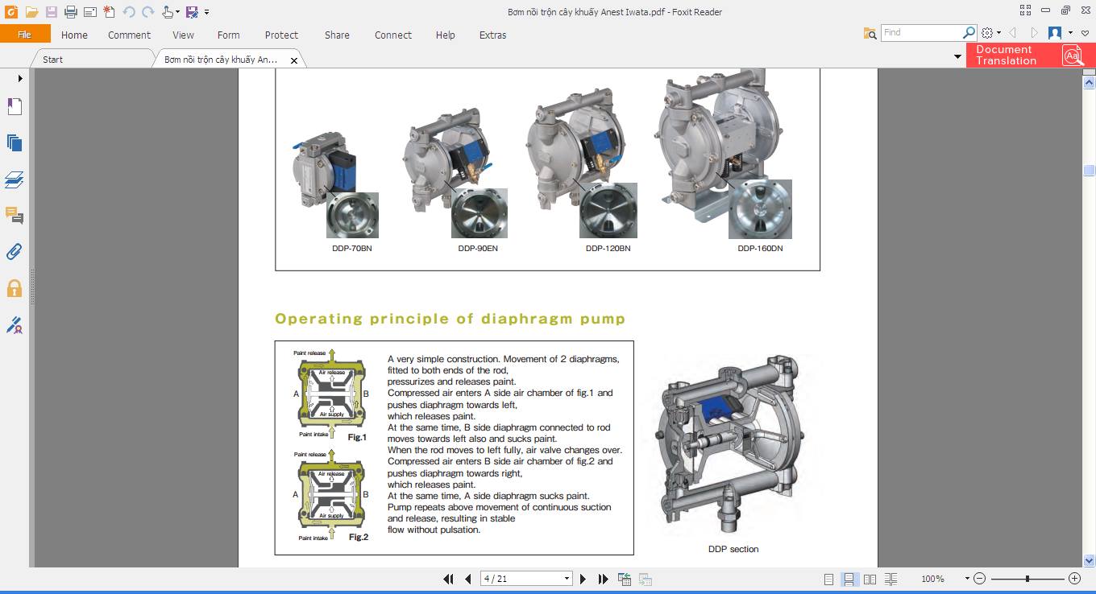Screen dimensions: 1096x594
Task: Go to previous search result arrow
Action: coord(1012,33)
